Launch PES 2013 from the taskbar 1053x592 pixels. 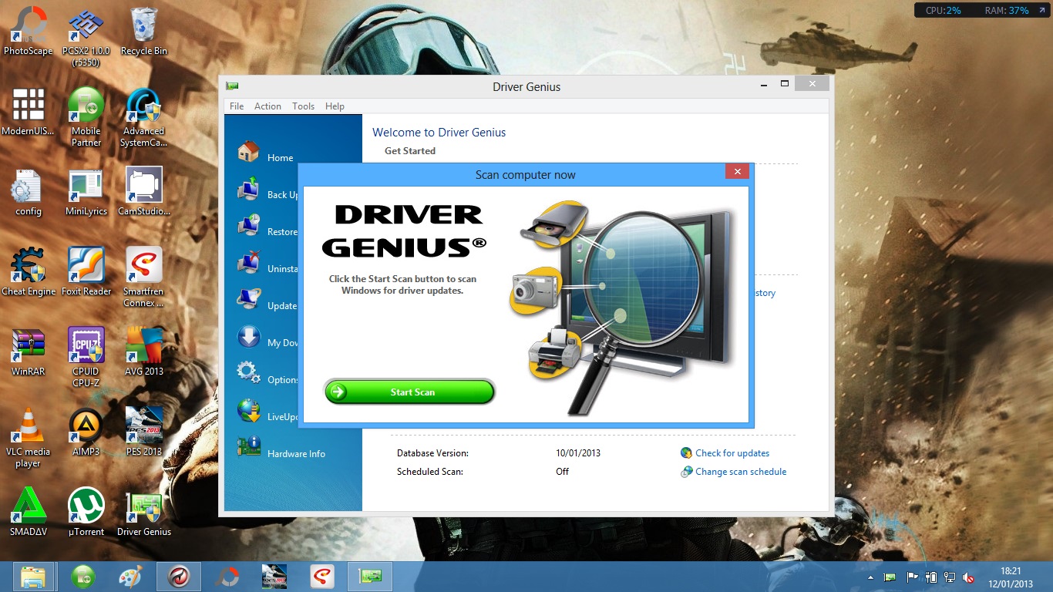tap(274, 577)
